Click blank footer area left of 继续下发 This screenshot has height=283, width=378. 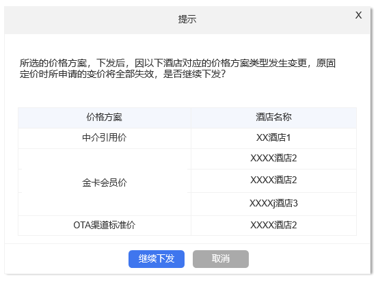click(x=66, y=259)
